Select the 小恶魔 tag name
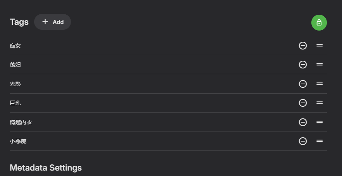This screenshot has height=176, width=342. [18, 141]
